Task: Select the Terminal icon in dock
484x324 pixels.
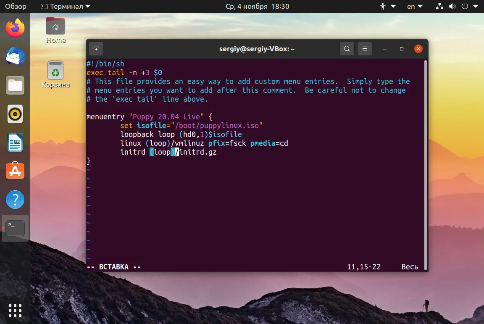Action: (15, 228)
